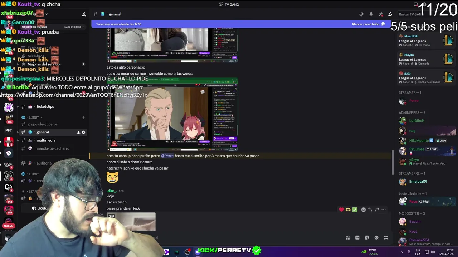Click the chat scrollbar thumb

click(393, 162)
